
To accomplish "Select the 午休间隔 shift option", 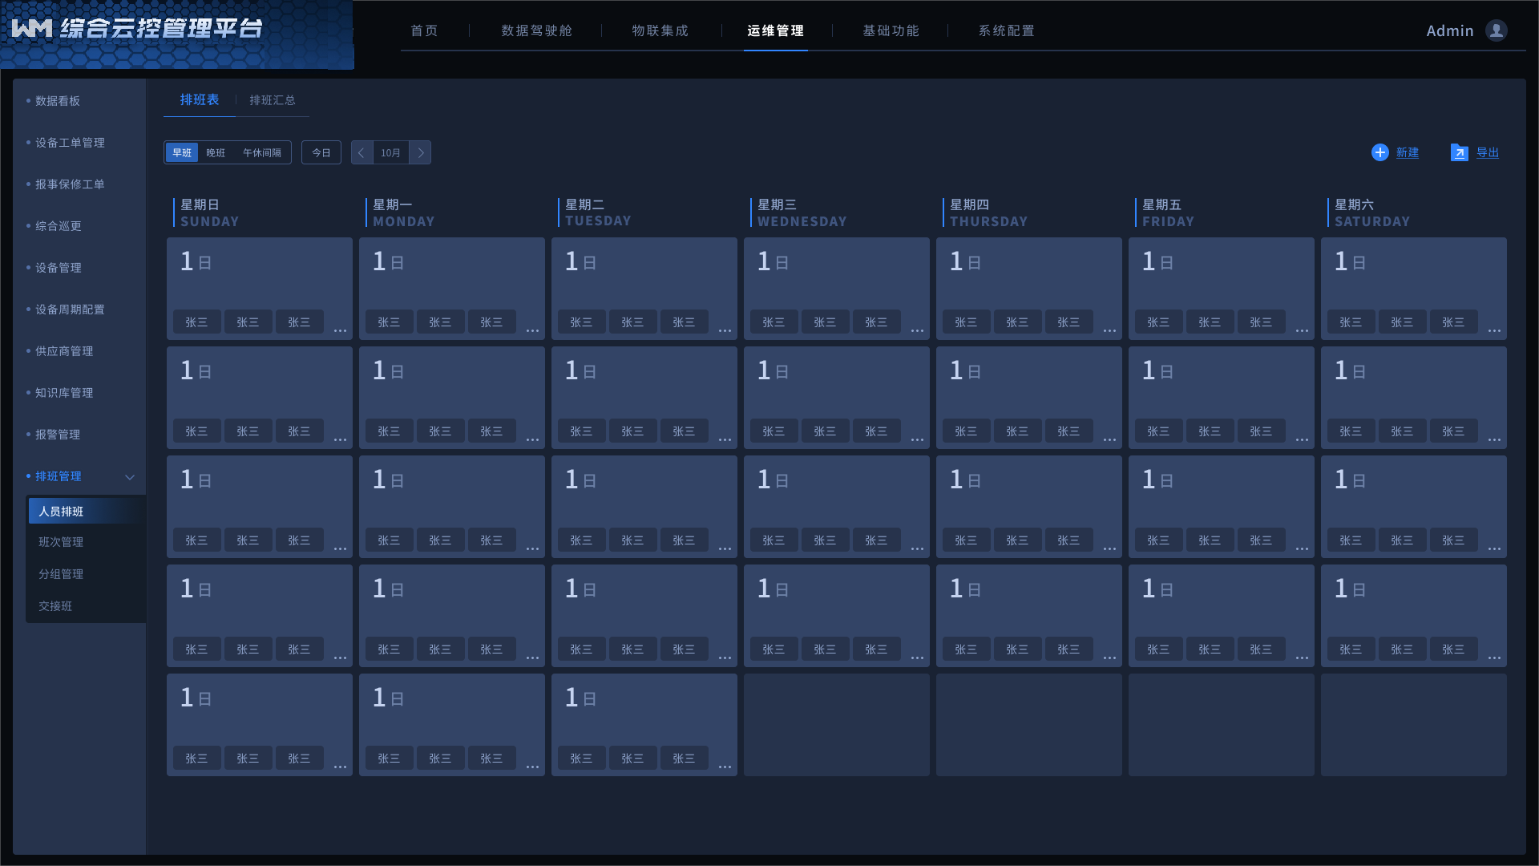I will 262,152.
